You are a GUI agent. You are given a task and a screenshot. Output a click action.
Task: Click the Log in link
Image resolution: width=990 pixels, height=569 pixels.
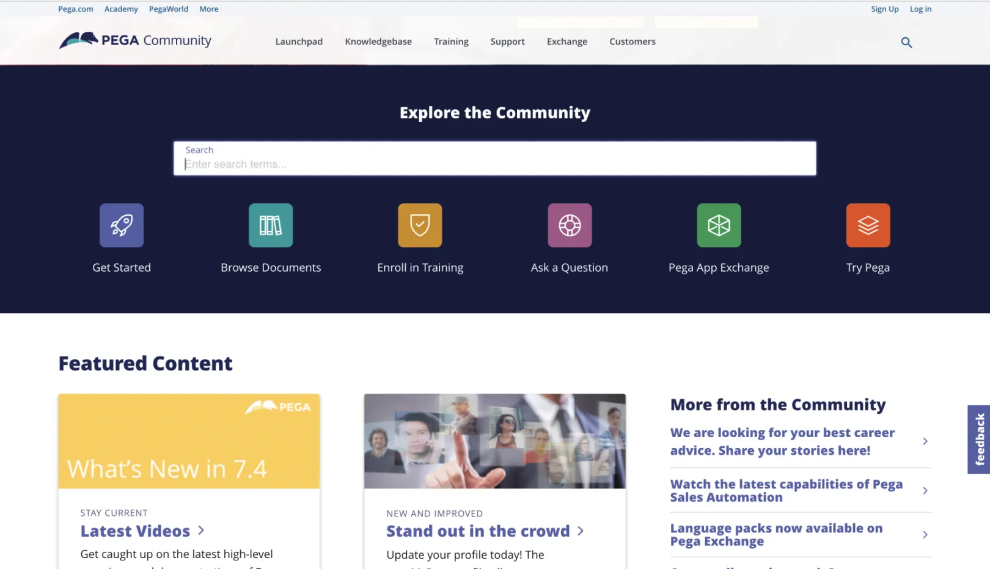(x=920, y=9)
